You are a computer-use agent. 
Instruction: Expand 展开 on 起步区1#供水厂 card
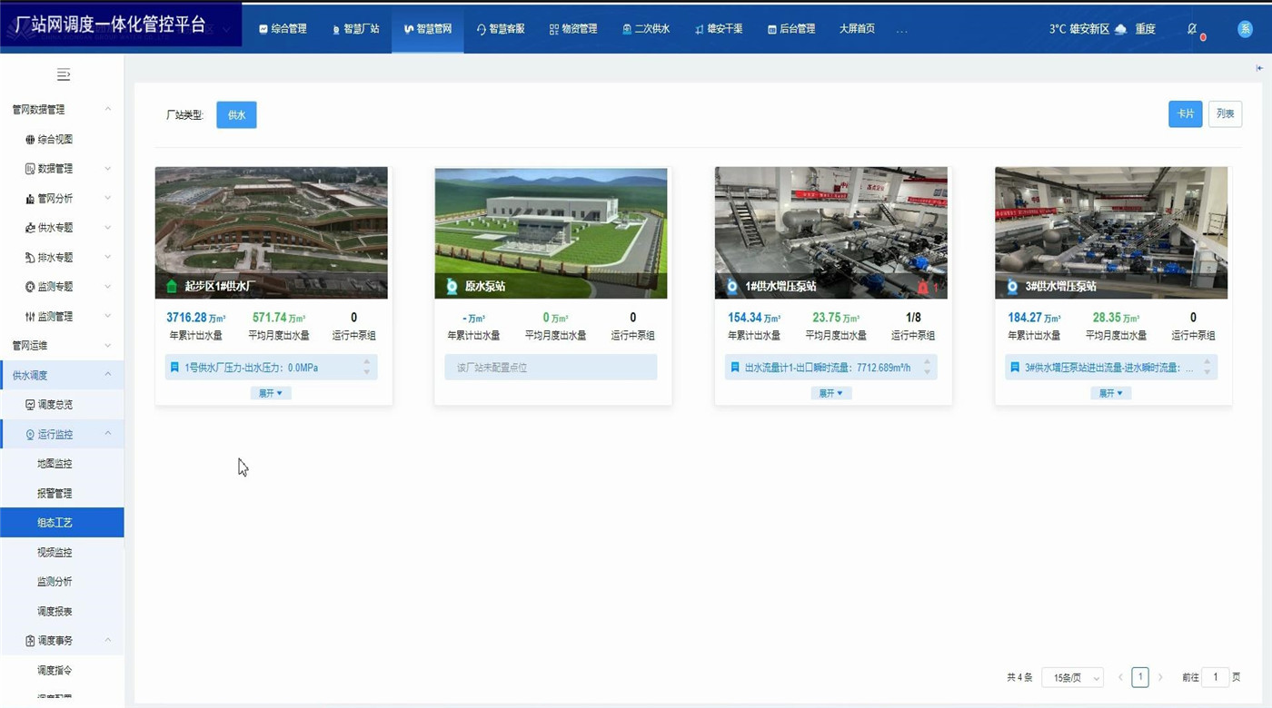point(271,393)
